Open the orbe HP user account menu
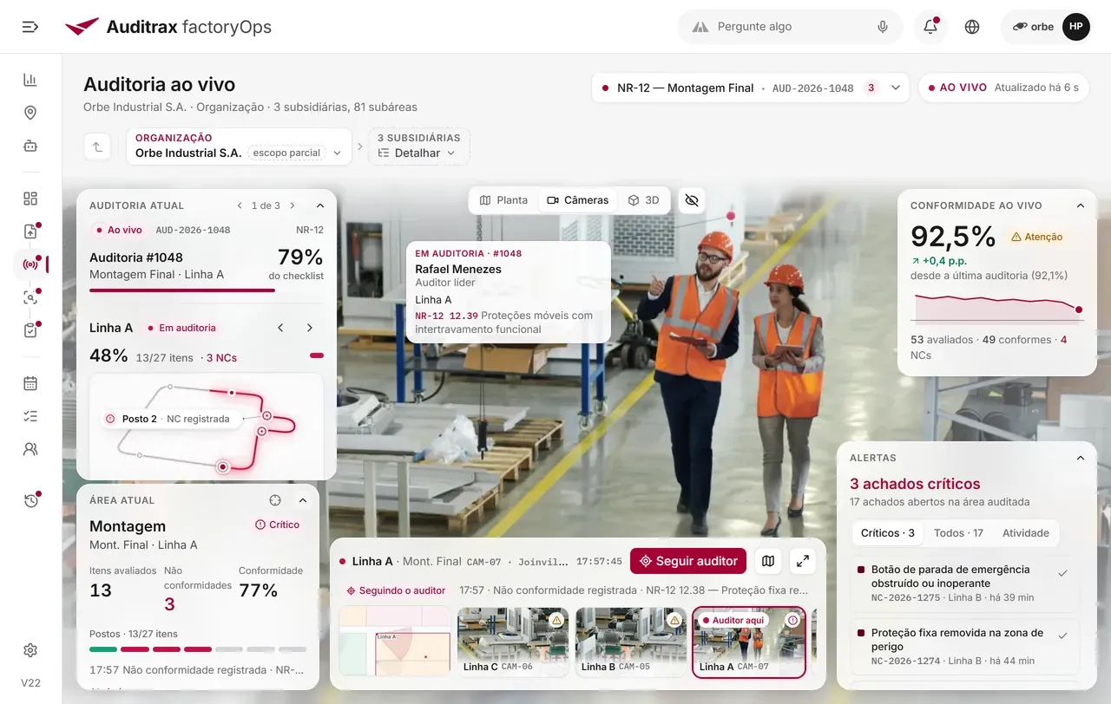Screen dimensions: 1111x704 [x=1045, y=27]
